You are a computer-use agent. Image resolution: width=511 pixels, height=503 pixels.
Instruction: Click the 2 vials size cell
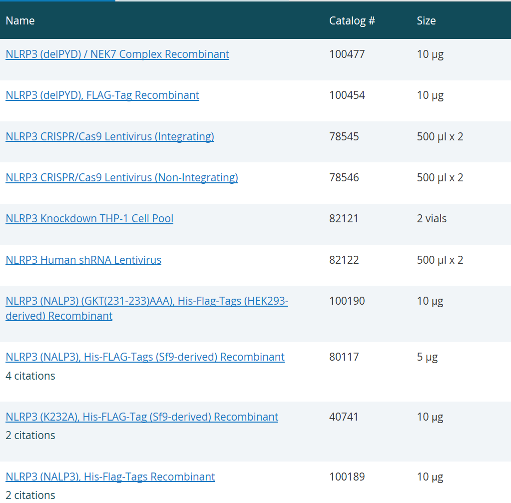click(x=432, y=218)
